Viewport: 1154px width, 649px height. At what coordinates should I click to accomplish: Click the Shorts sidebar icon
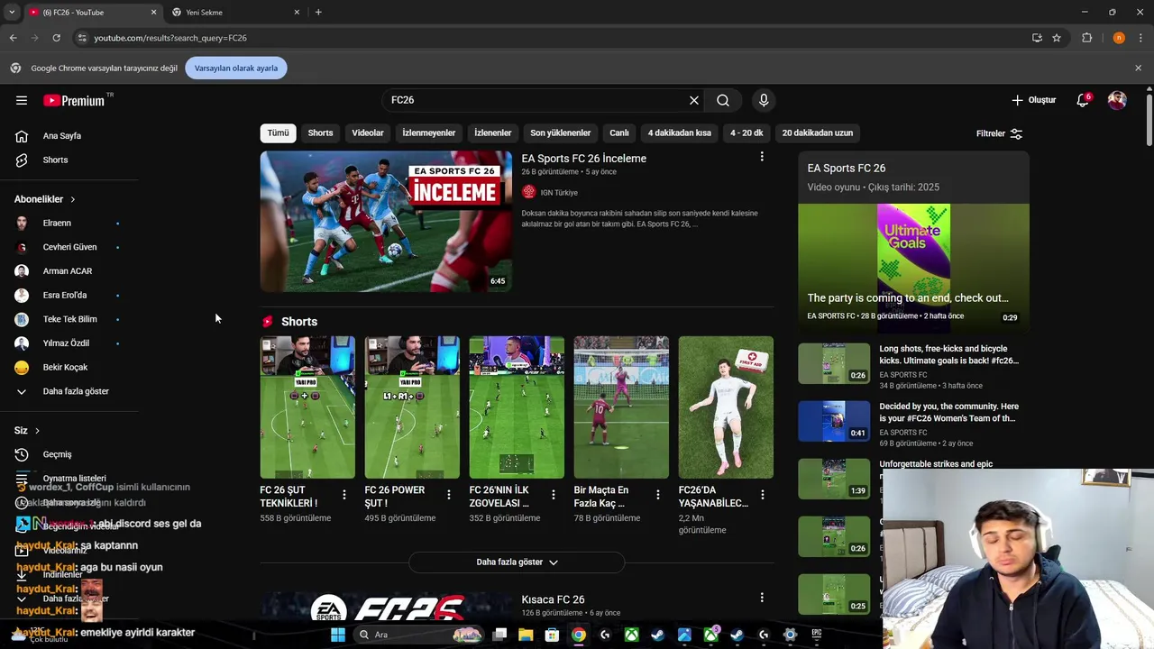coord(22,160)
